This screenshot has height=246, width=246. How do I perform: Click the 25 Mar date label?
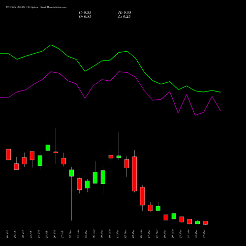coord(196,234)
